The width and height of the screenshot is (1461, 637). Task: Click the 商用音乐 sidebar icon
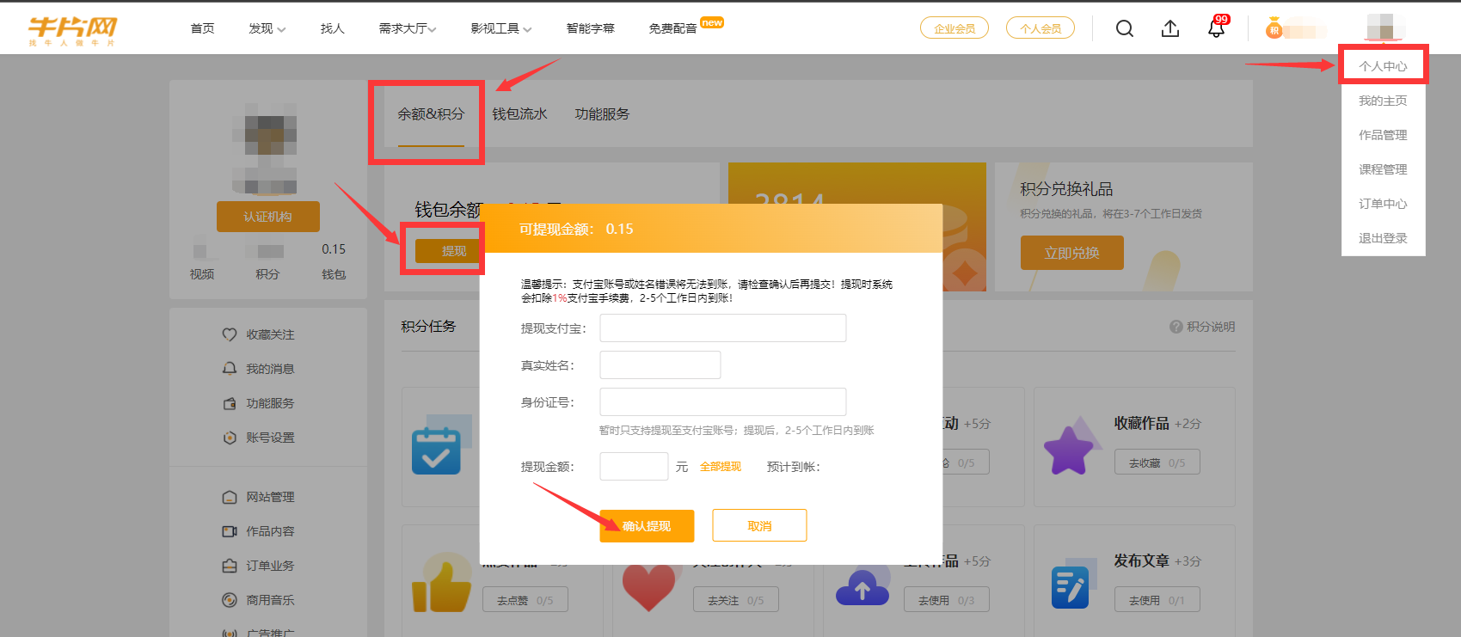click(x=230, y=600)
